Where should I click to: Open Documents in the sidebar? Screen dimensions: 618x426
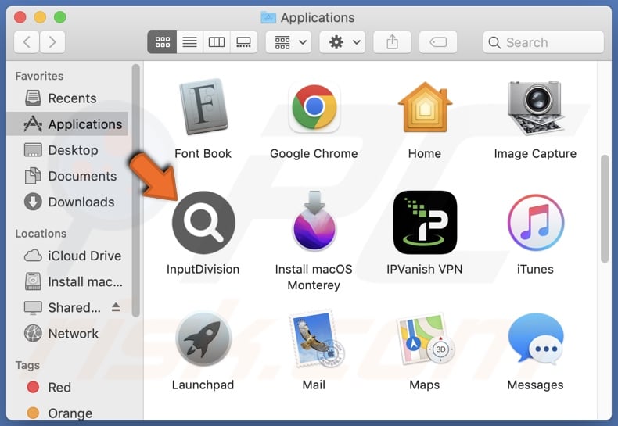point(67,176)
